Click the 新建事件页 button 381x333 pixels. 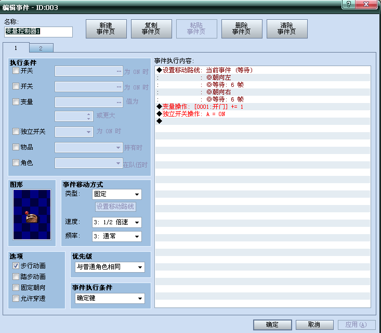106,29
